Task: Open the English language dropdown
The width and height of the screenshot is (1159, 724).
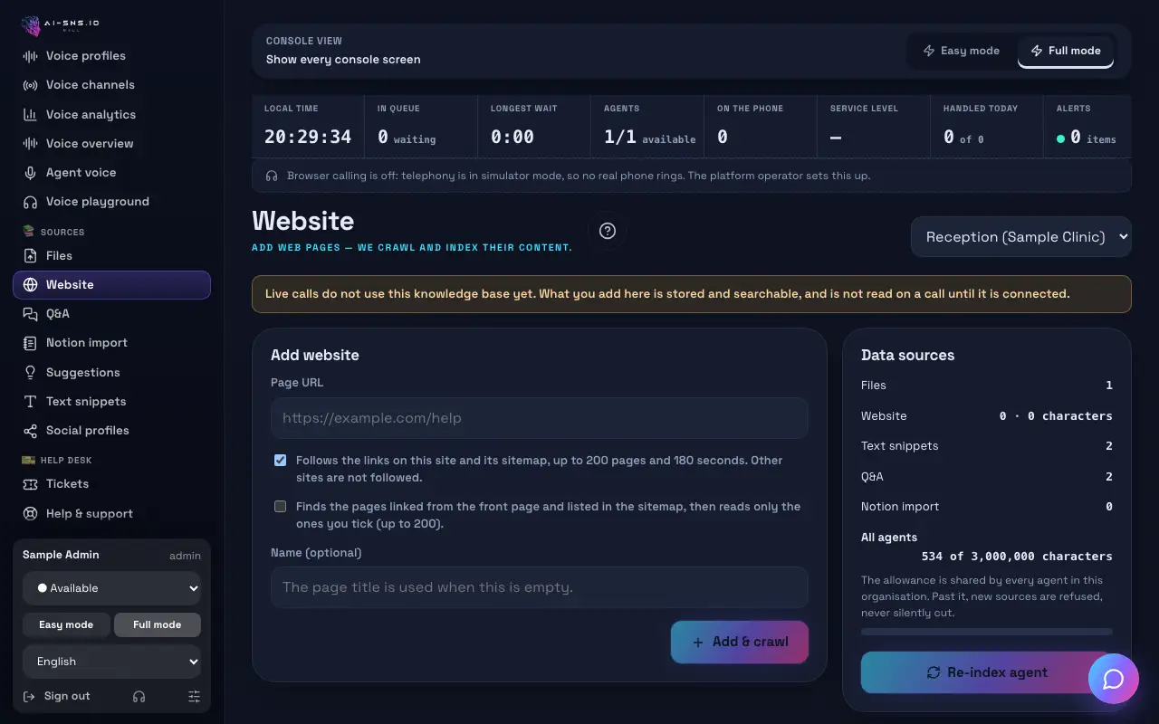Action: (x=111, y=662)
